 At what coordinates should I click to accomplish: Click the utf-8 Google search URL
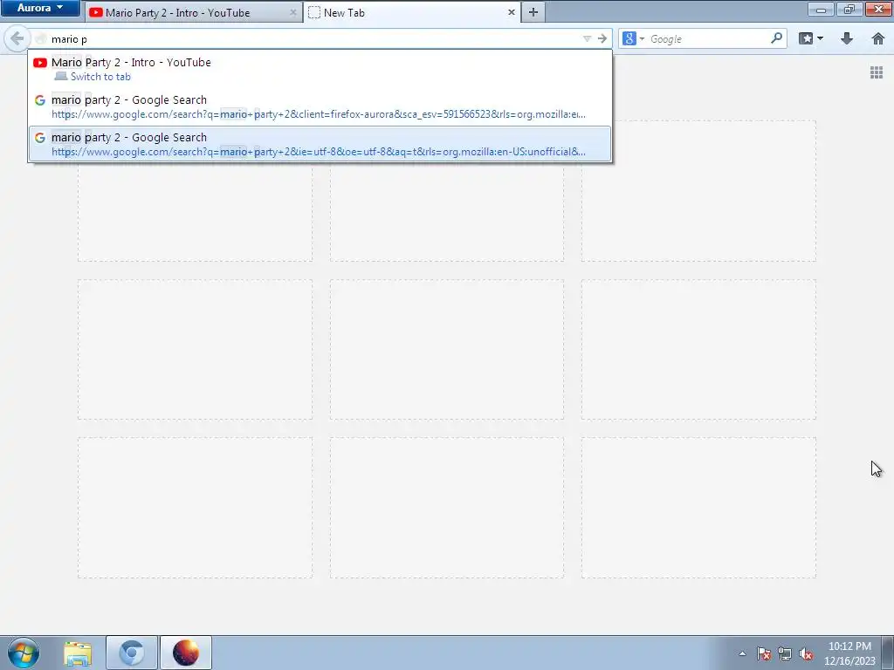318,152
